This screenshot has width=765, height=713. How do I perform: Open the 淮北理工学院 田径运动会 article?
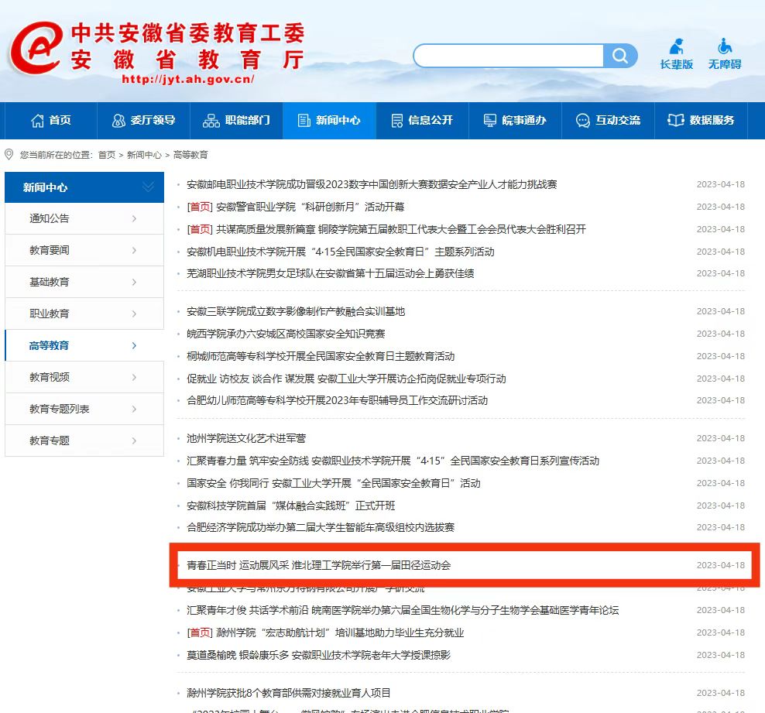click(318, 565)
